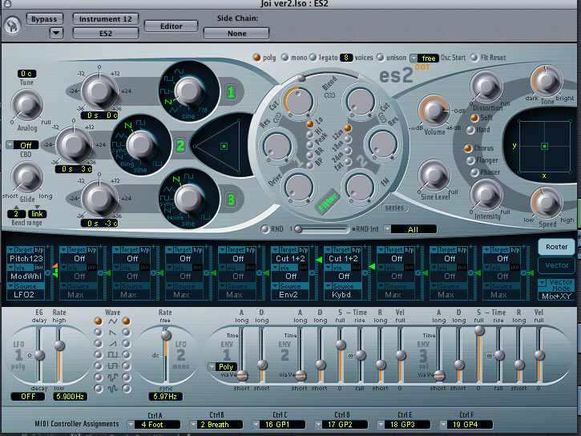The height and width of the screenshot is (436, 581).
Task: Click the Sine Level knob
Action: click(x=434, y=176)
